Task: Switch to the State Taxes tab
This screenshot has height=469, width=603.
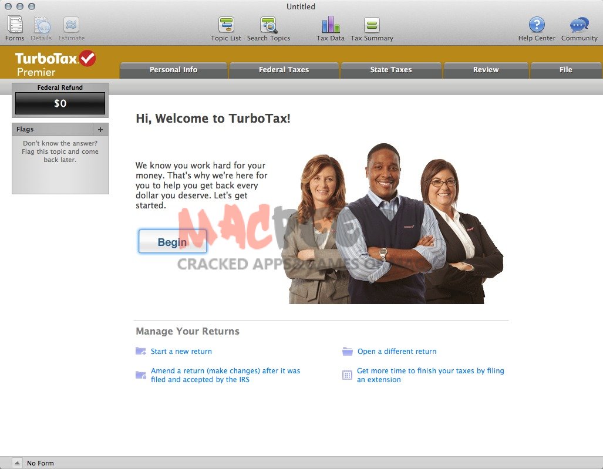Action: (x=391, y=70)
